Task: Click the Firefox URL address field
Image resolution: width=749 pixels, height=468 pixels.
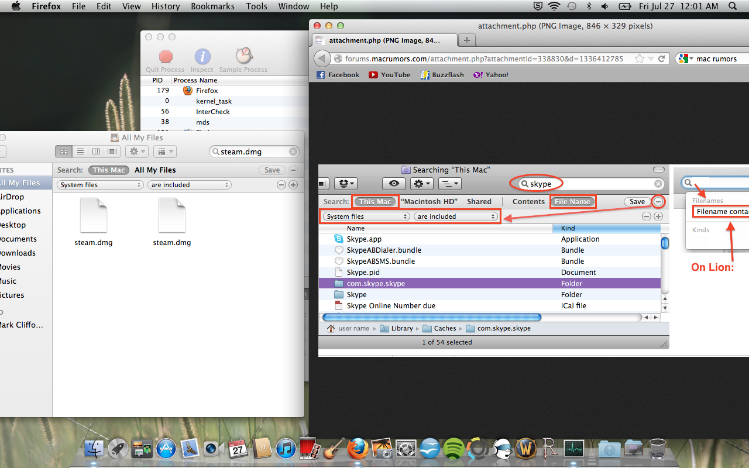Action: (484, 58)
